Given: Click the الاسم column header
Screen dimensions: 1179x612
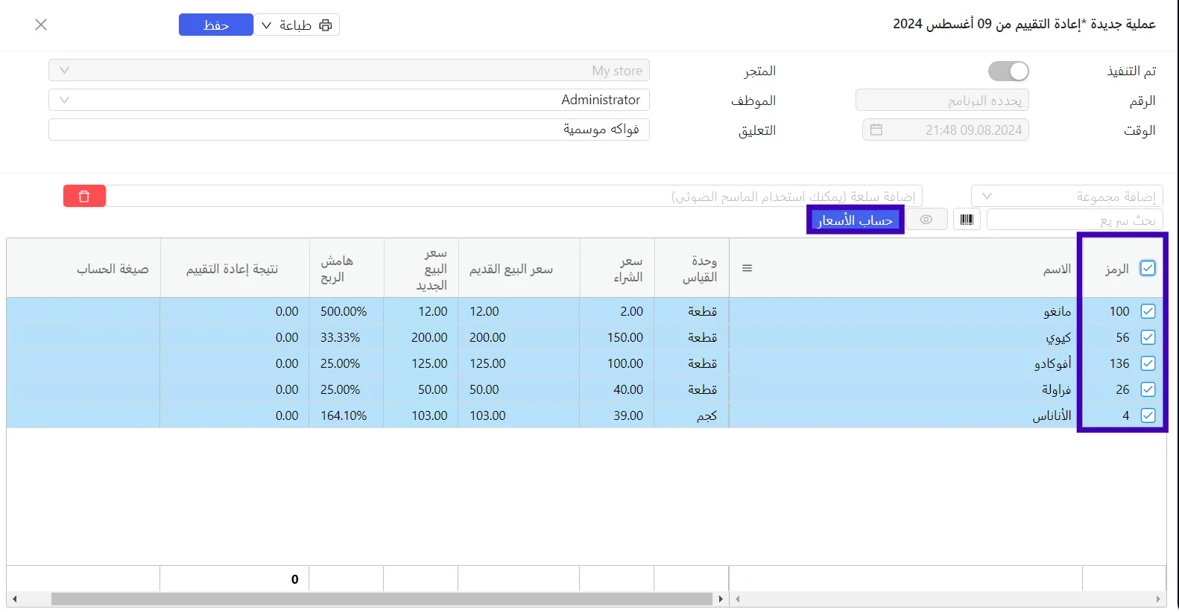Looking at the screenshot, I should tap(1057, 269).
